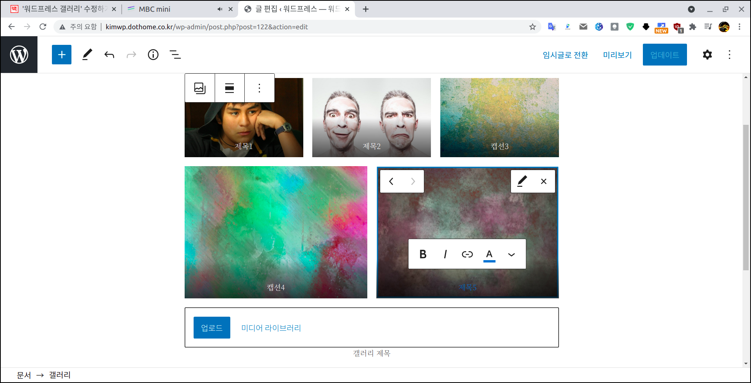The width and height of the screenshot is (751, 383).
Task: Open the extensions puzzle menu
Action: 692,27
